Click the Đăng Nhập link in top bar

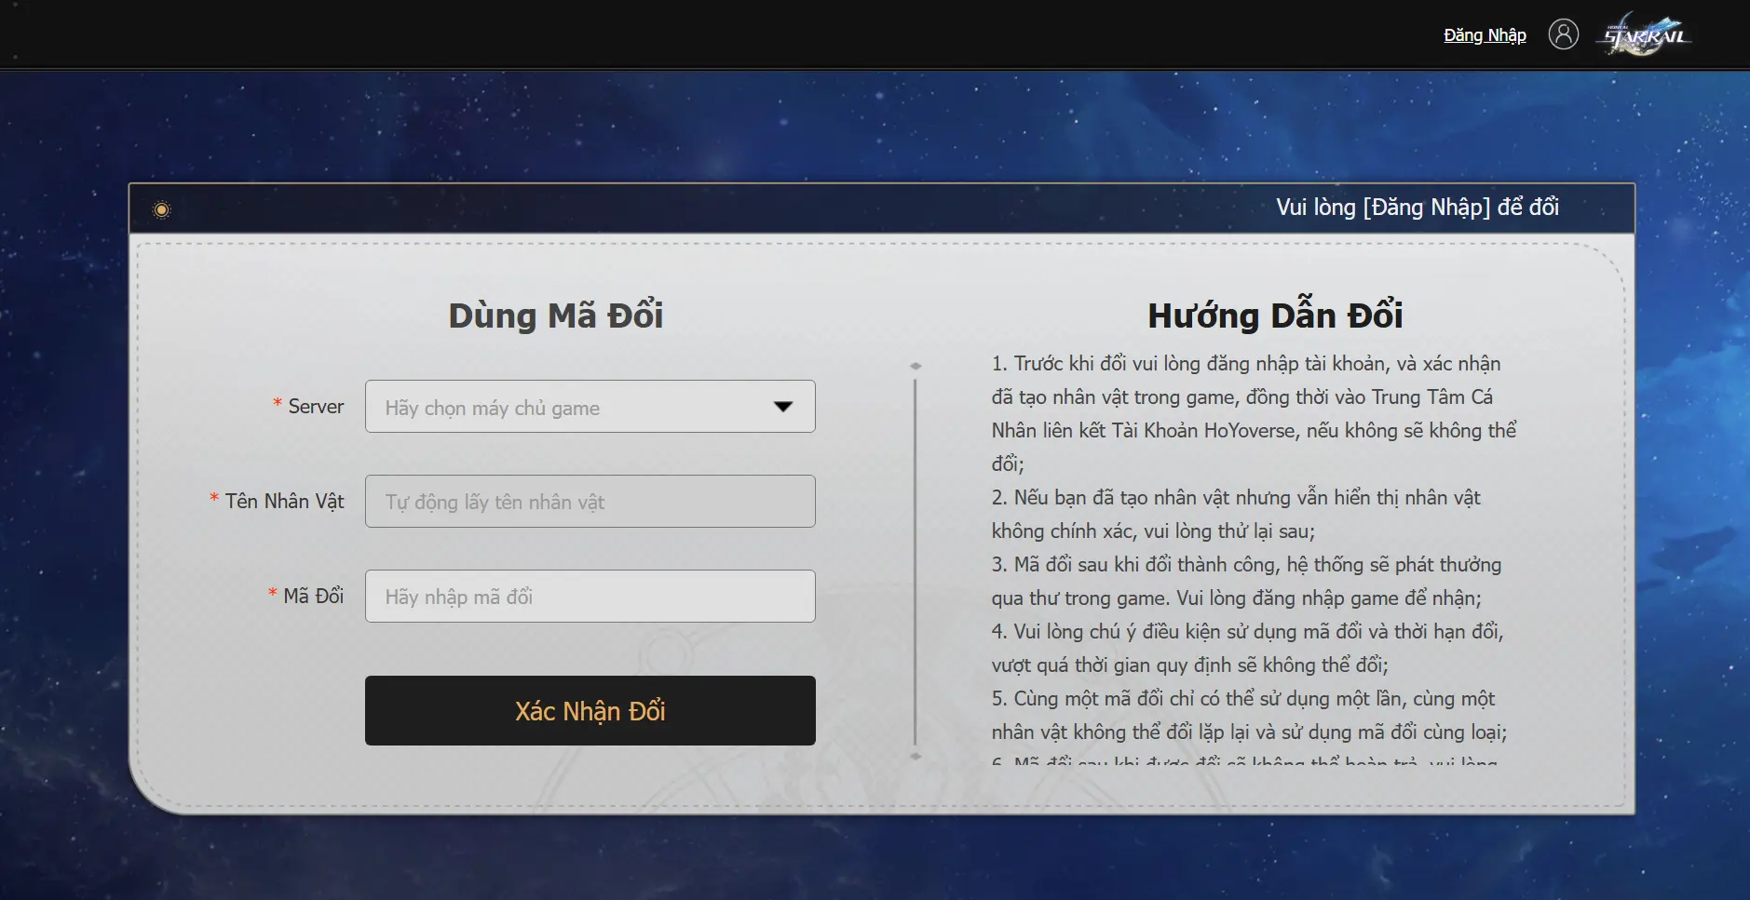click(x=1485, y=35)
